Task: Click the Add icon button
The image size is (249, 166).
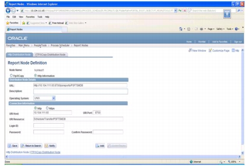Action: [x=100, y=146]
